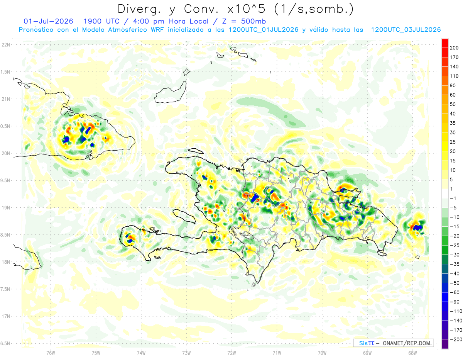Click the 72W longitude axis label
463x358 pixels.
[x=231, y=353]
